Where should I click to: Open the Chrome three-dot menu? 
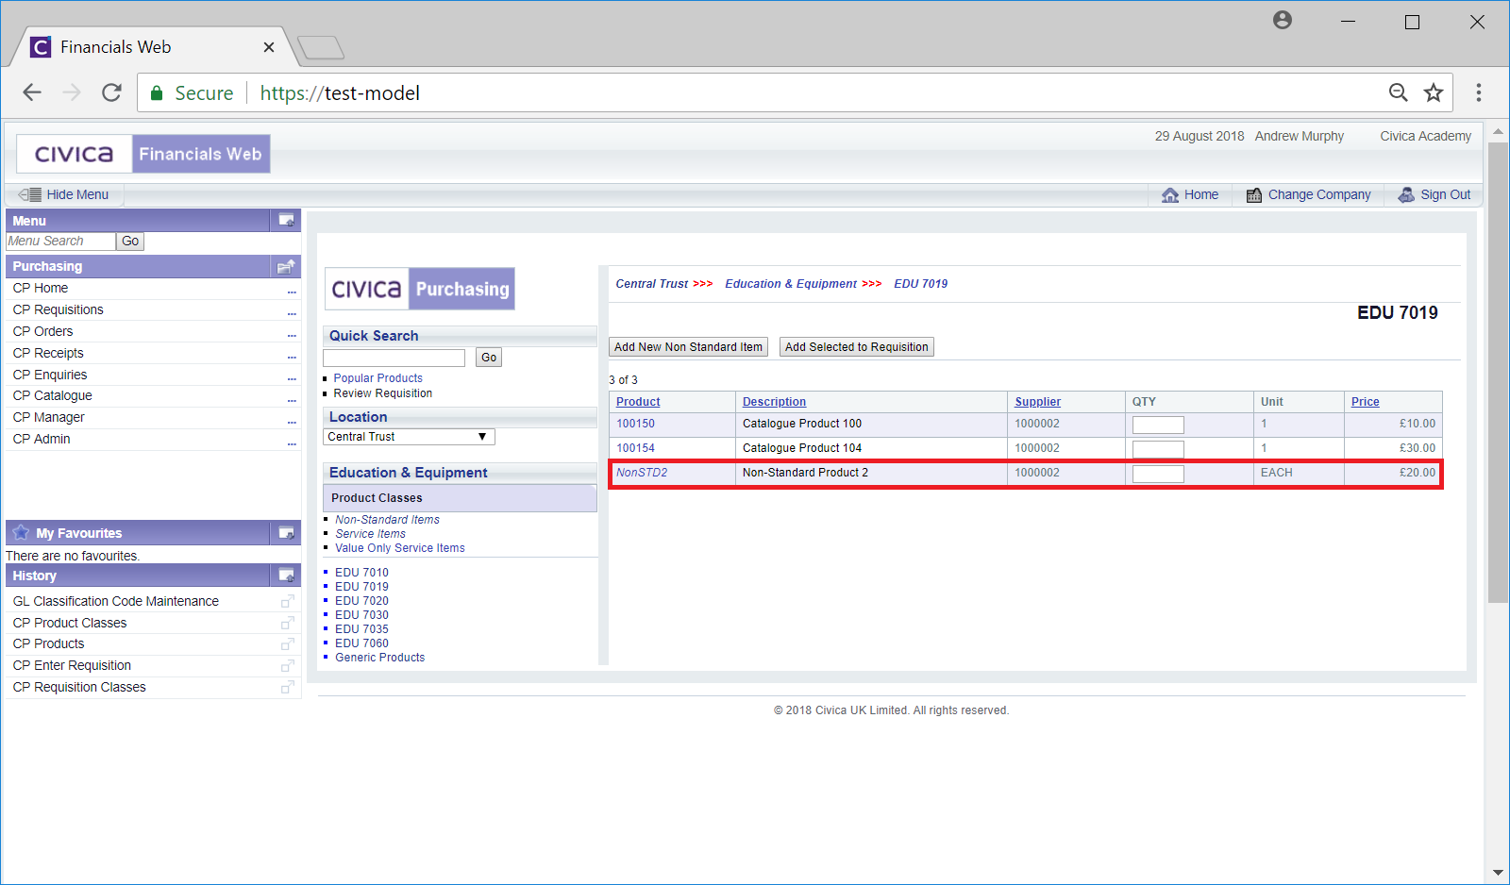(x=1479, y=92)
